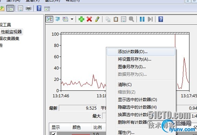This screenshot has width=197, height=135.
Task: Click the Update Data step-forward icon
Action: [x=150, y=19]
